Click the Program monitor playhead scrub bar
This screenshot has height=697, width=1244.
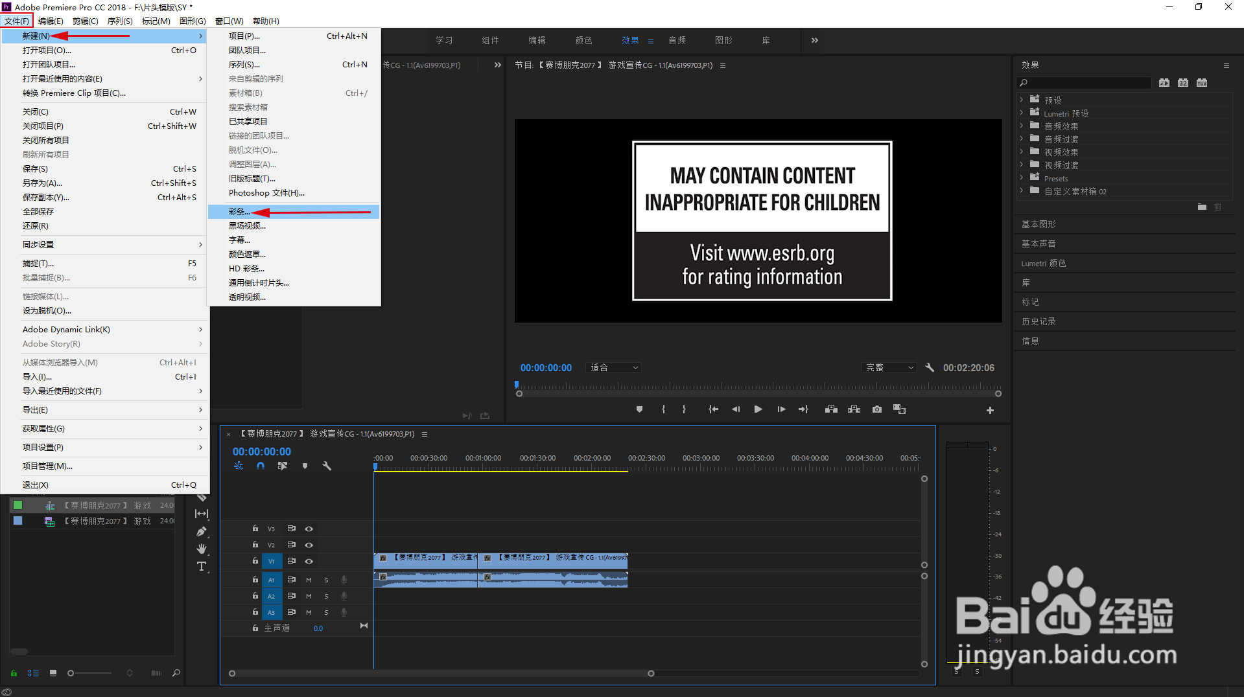[x=758, y=387]
